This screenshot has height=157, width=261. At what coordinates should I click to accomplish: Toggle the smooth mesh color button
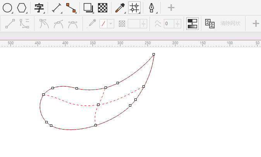192,24
